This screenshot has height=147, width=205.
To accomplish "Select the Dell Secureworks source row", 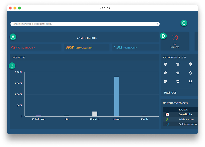I will tap(180, 124).
